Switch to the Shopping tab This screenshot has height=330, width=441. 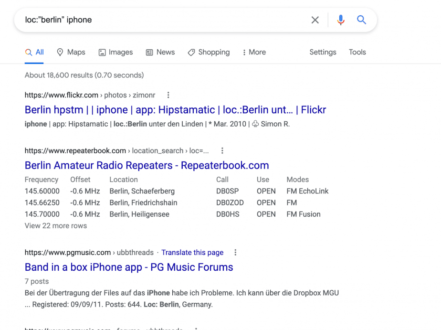(209, 53)
